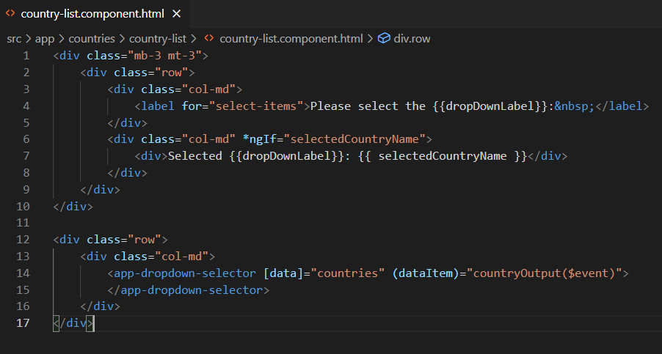Screen dimensions: 662x354
Task: Open the app breadcrumb folder
Action: tap(45, 38)
